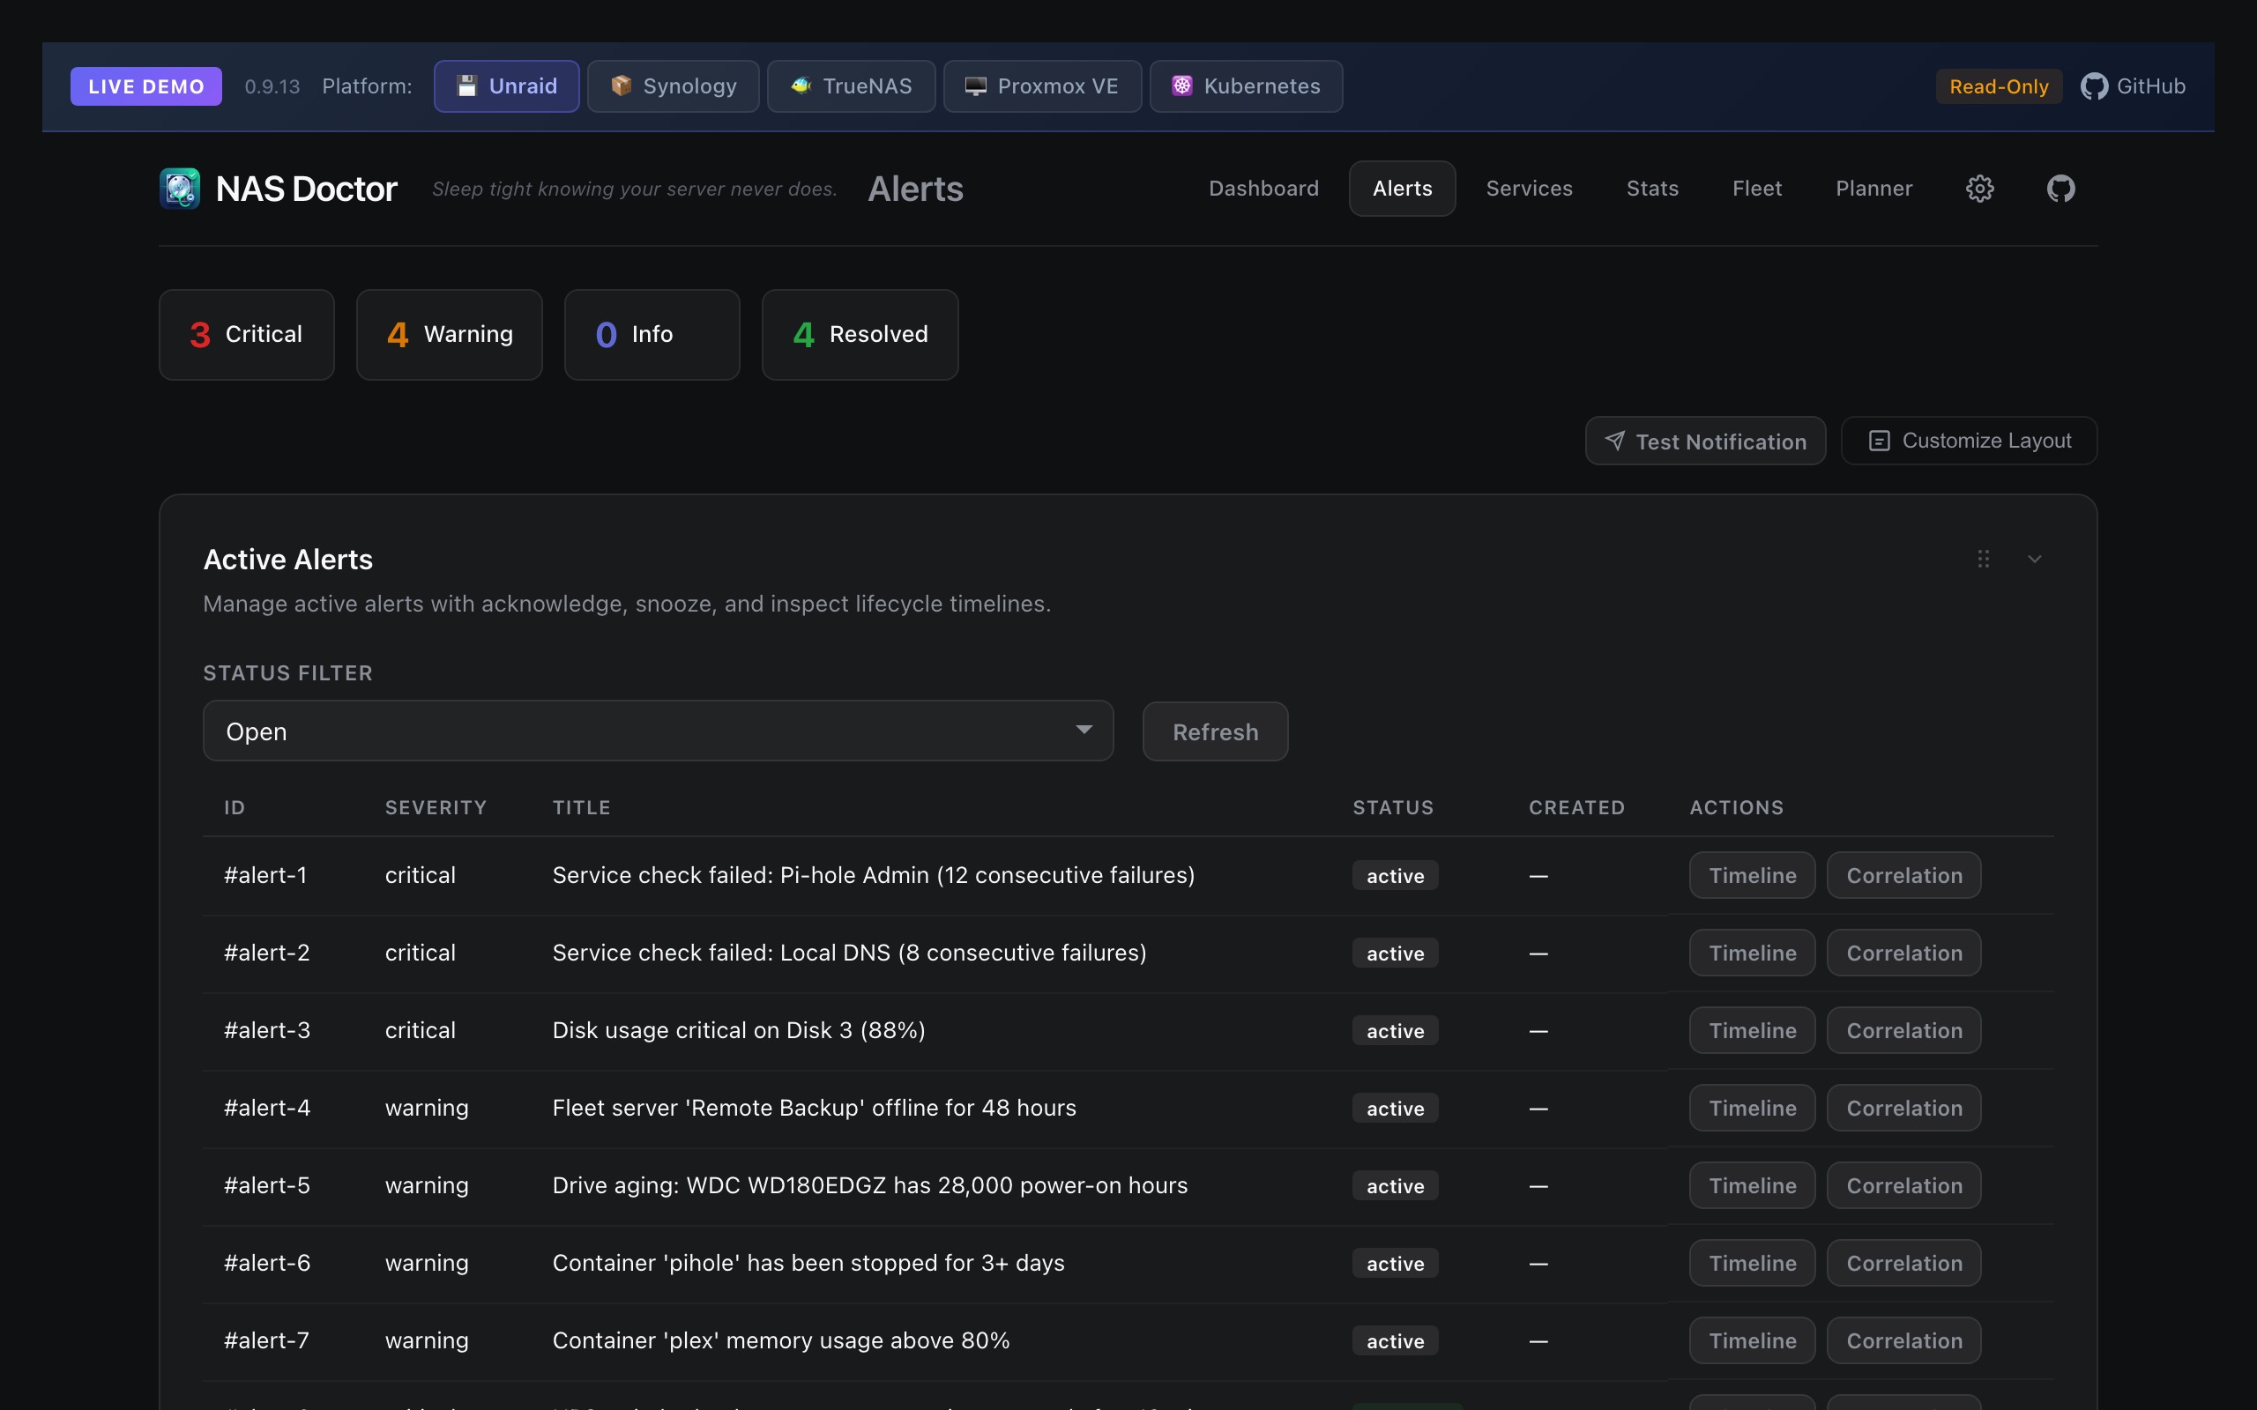Viewport: 2257px width, 1410px height.
Task: Open Correlation for alert-5 drive aging
Action: tap(1903, 1184)
